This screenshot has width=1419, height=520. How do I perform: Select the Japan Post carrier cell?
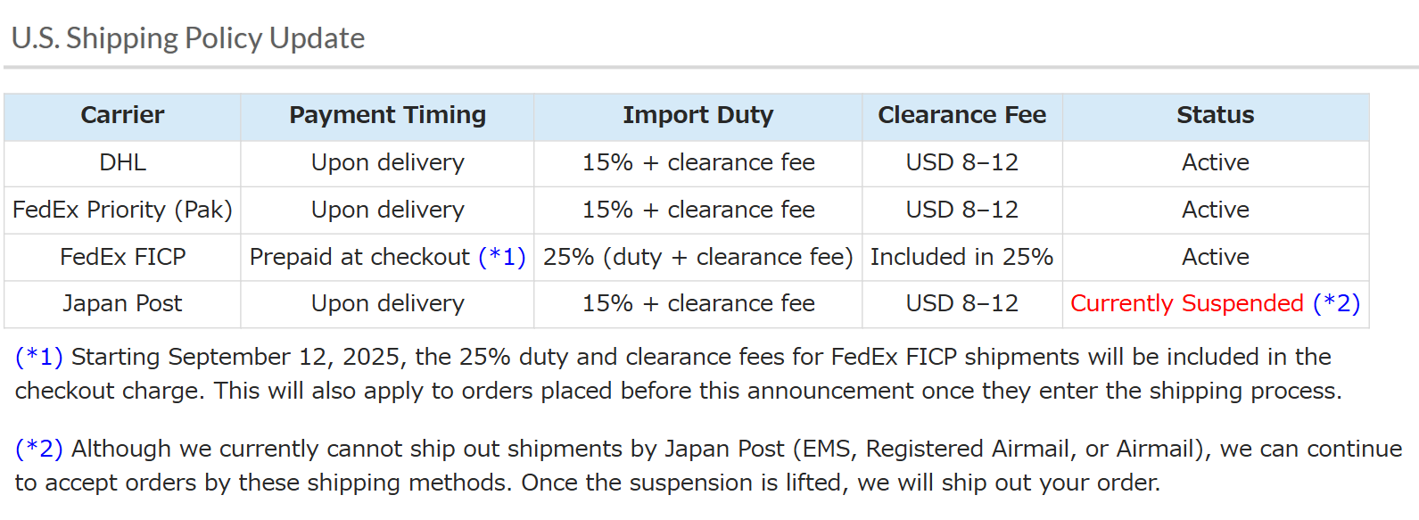click(x=122, y=303)
